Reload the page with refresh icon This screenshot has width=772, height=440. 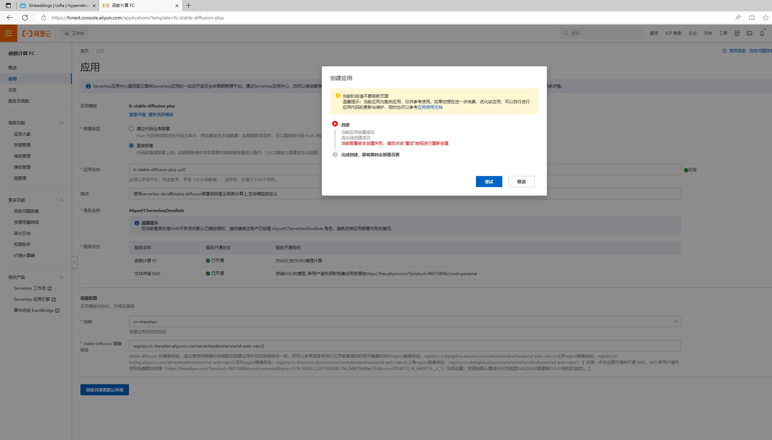[x=25, y=18]
